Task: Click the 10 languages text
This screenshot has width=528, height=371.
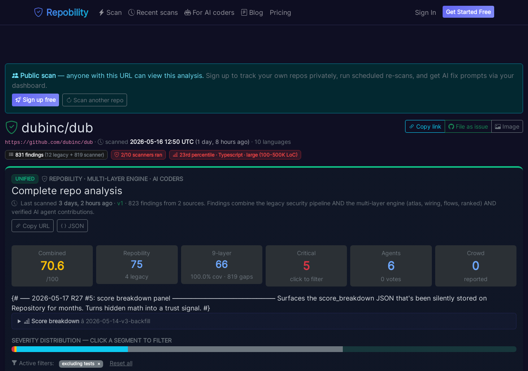Action: pyautogui.click(x=273, y=142)
